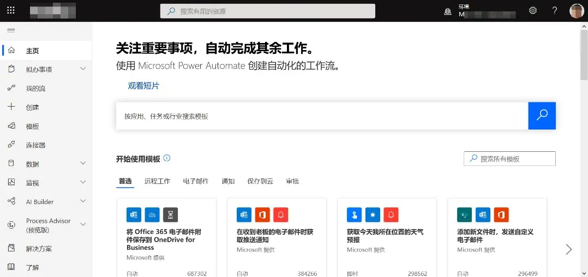Click the 了解 book icon
Viewport: 588px width, 277px height.
[x=11, y=267]
